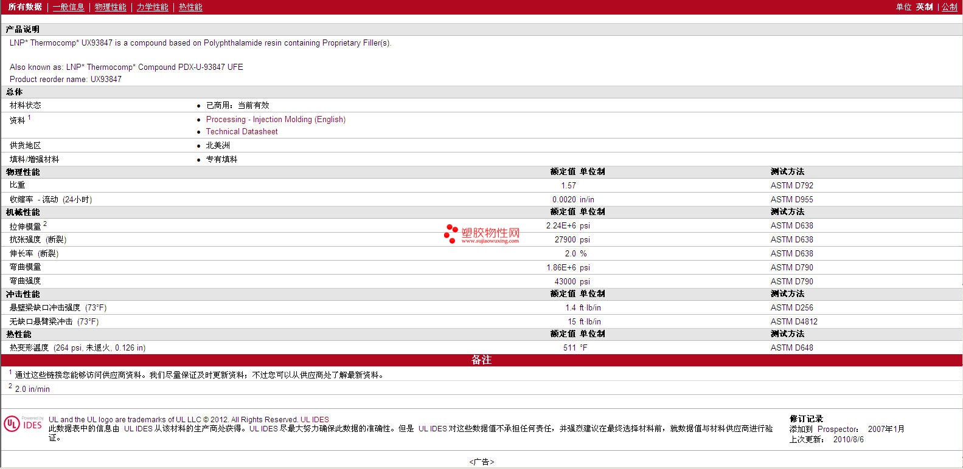963x469 pixels.
Task: Click the 供货地区 label
Action: tap(26, 146)
